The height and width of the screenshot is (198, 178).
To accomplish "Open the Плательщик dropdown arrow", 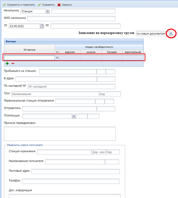I will [74, 116].
